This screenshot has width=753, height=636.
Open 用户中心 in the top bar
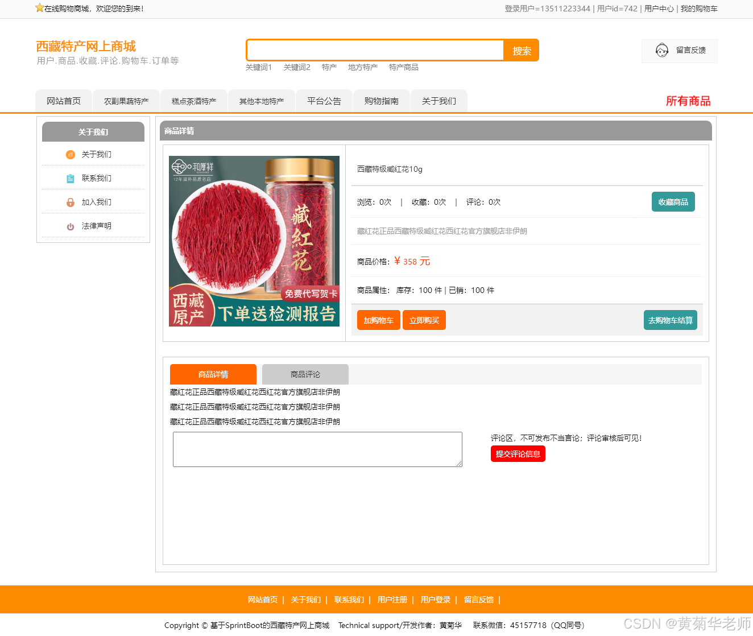[x=659, y=9]
